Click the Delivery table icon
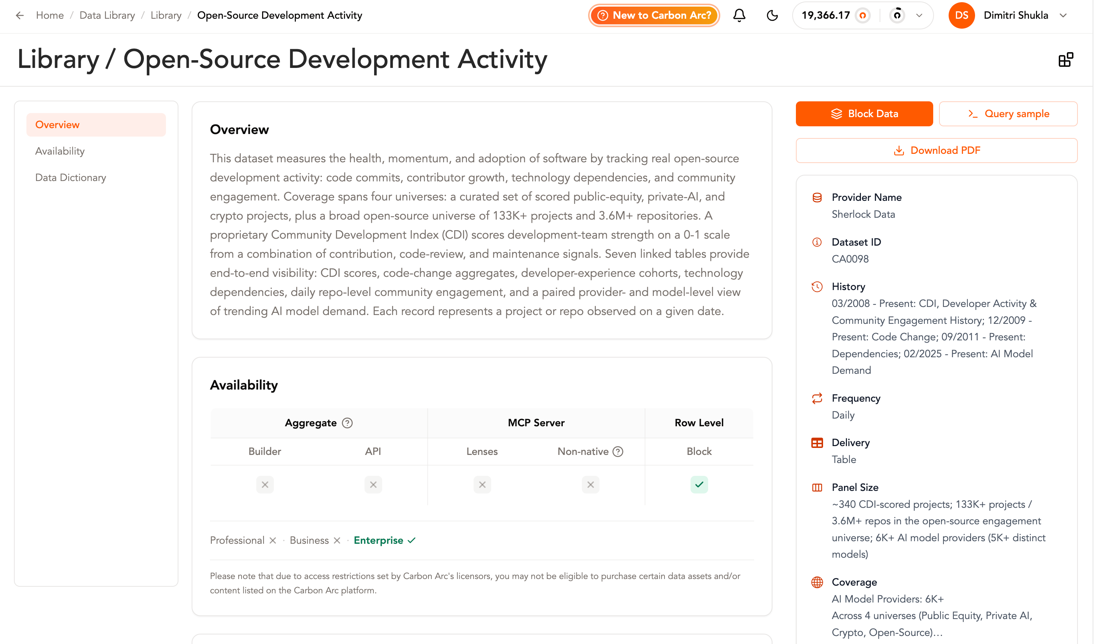Viewport: 1094px width, 644px height. (816, 443)
